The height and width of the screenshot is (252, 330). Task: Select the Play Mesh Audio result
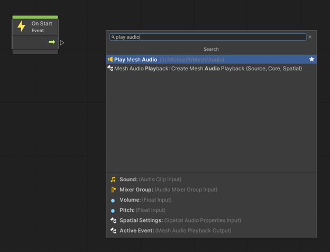coord(212,60)
